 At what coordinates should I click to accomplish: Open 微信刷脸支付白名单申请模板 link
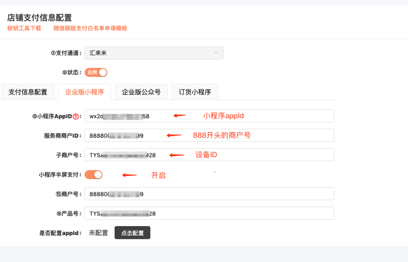click(x=90, y=28)
